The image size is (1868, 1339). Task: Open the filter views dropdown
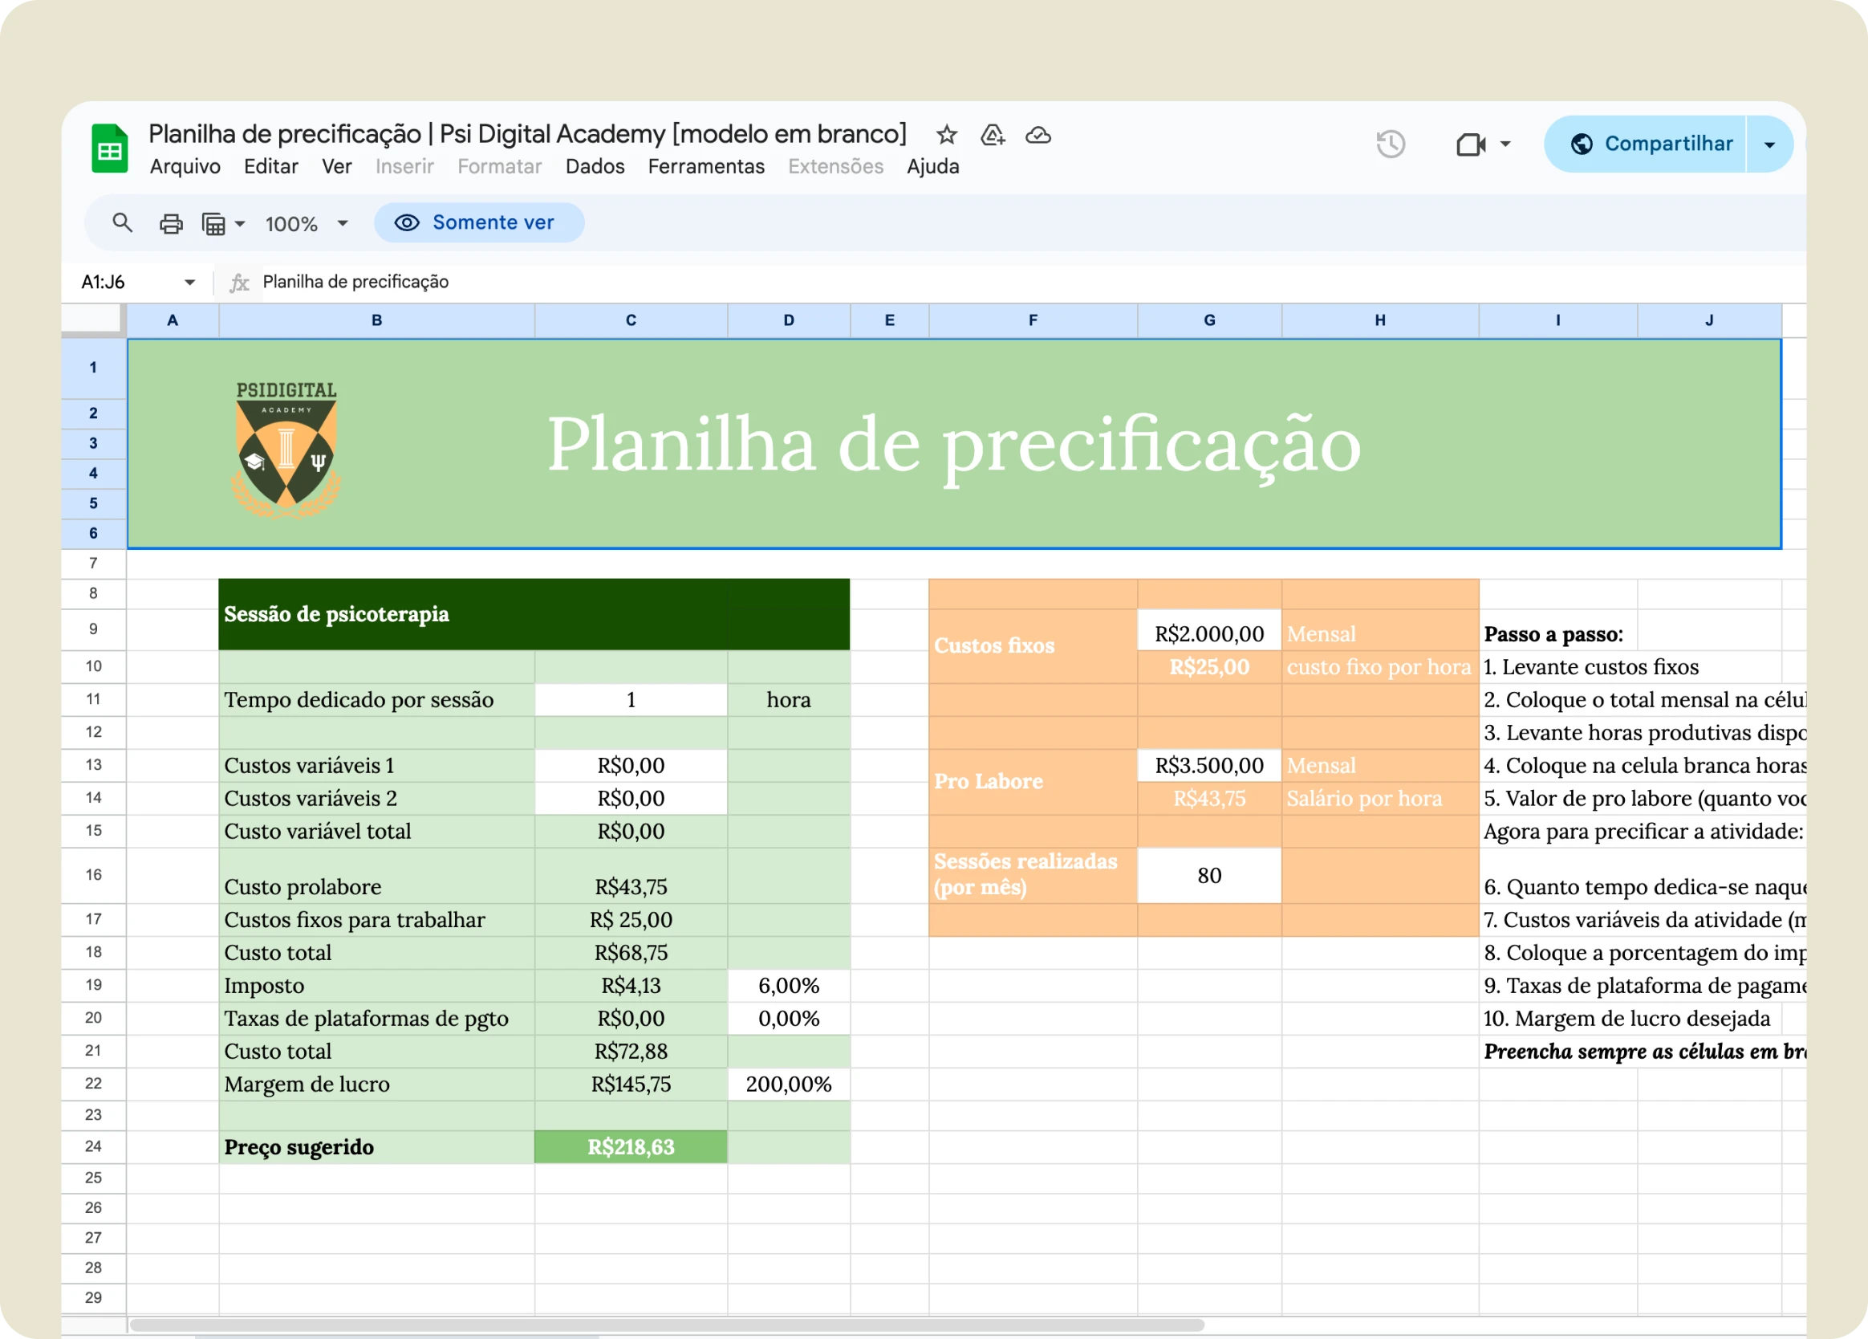tap(223, 223)
